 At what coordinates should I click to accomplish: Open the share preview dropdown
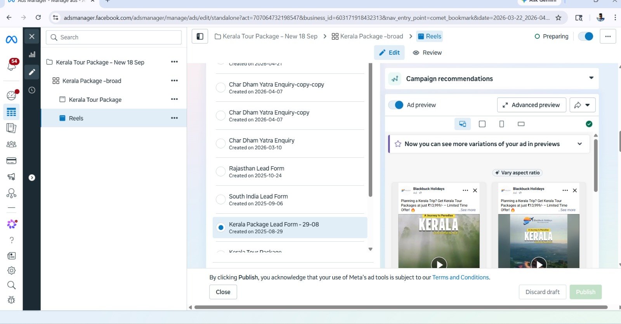[583, 105]
